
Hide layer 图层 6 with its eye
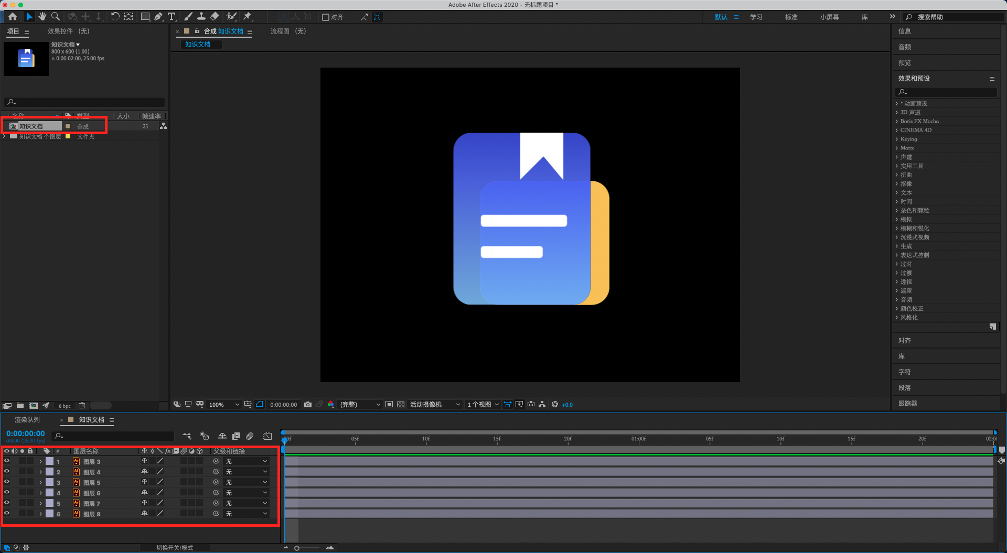7,492
